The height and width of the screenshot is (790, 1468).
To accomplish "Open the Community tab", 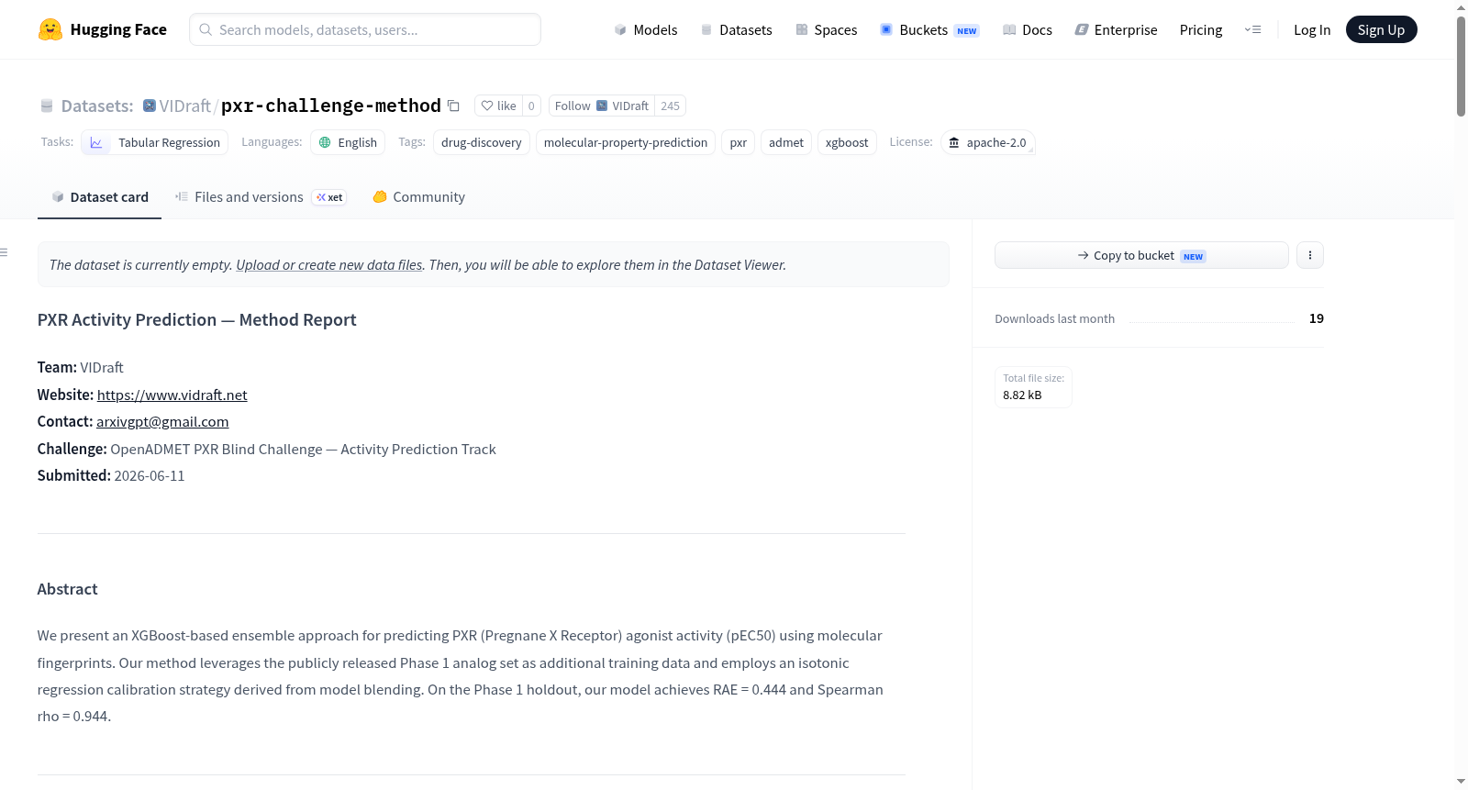I will 418,197.
